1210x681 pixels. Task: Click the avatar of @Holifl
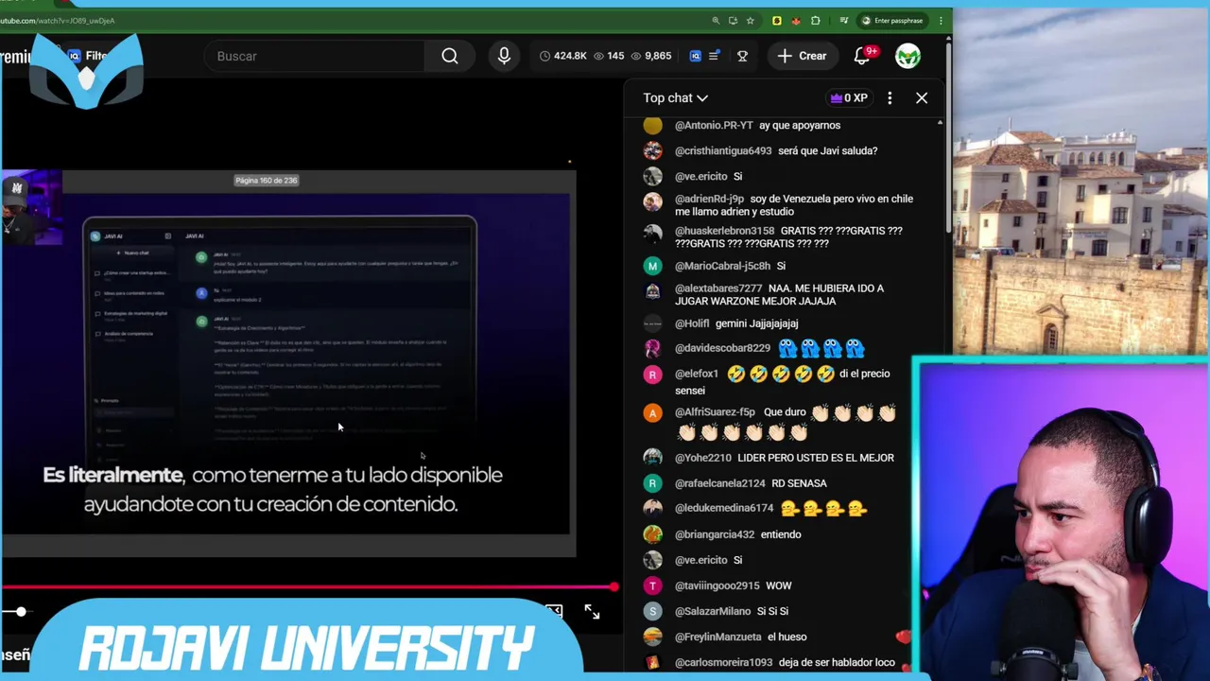pos(652,323)
